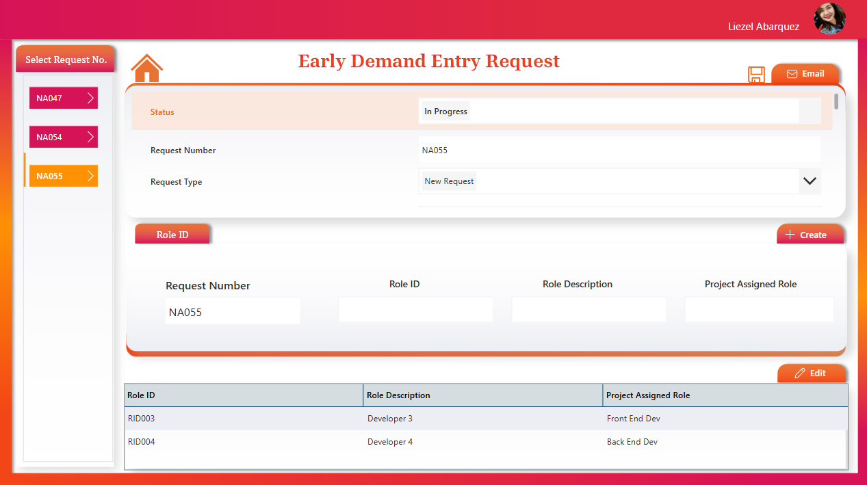Click the arrow chevron beside NA047
Viewport: 867px width, 485px height.
pos(91,98)
